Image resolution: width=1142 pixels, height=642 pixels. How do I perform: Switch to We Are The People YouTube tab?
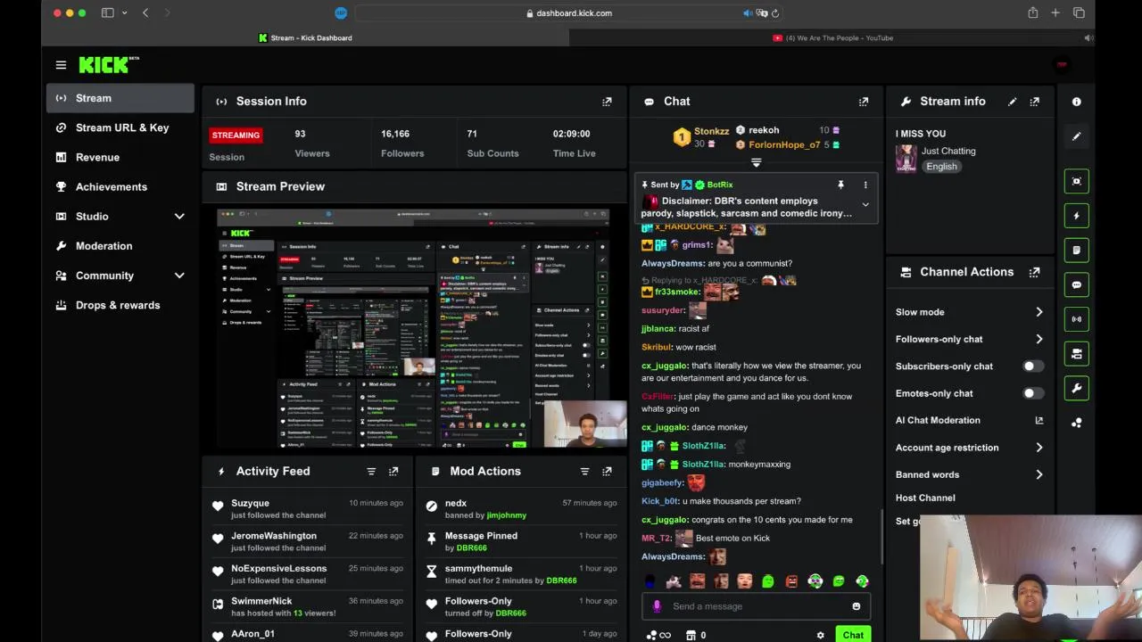click(x=833, y=37)
